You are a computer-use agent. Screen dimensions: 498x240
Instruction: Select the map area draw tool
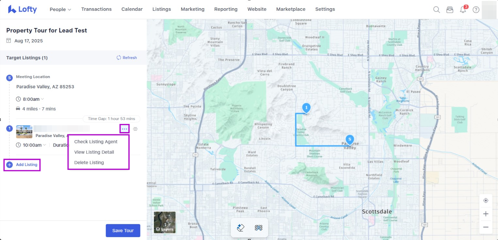click(258, 228)
